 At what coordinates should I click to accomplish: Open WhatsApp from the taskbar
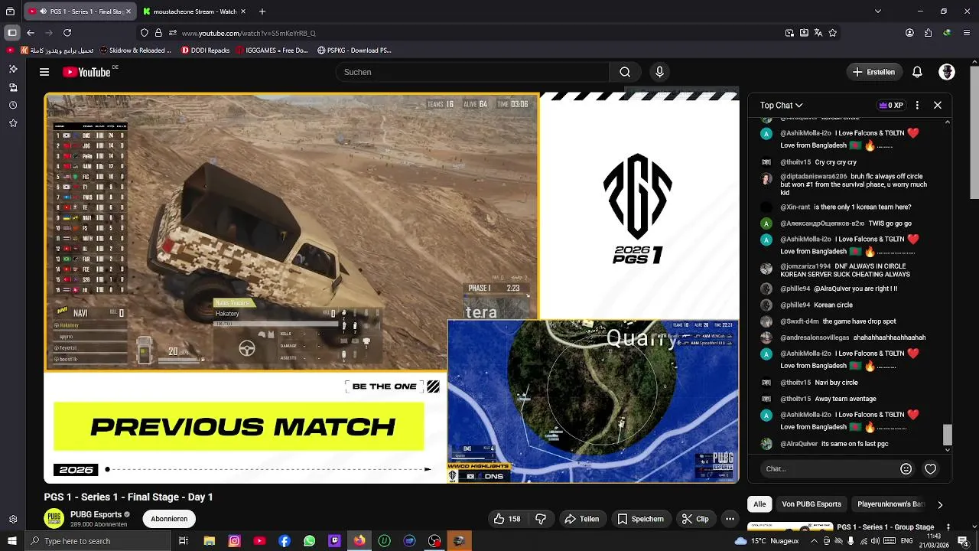(x=309, y=541)
